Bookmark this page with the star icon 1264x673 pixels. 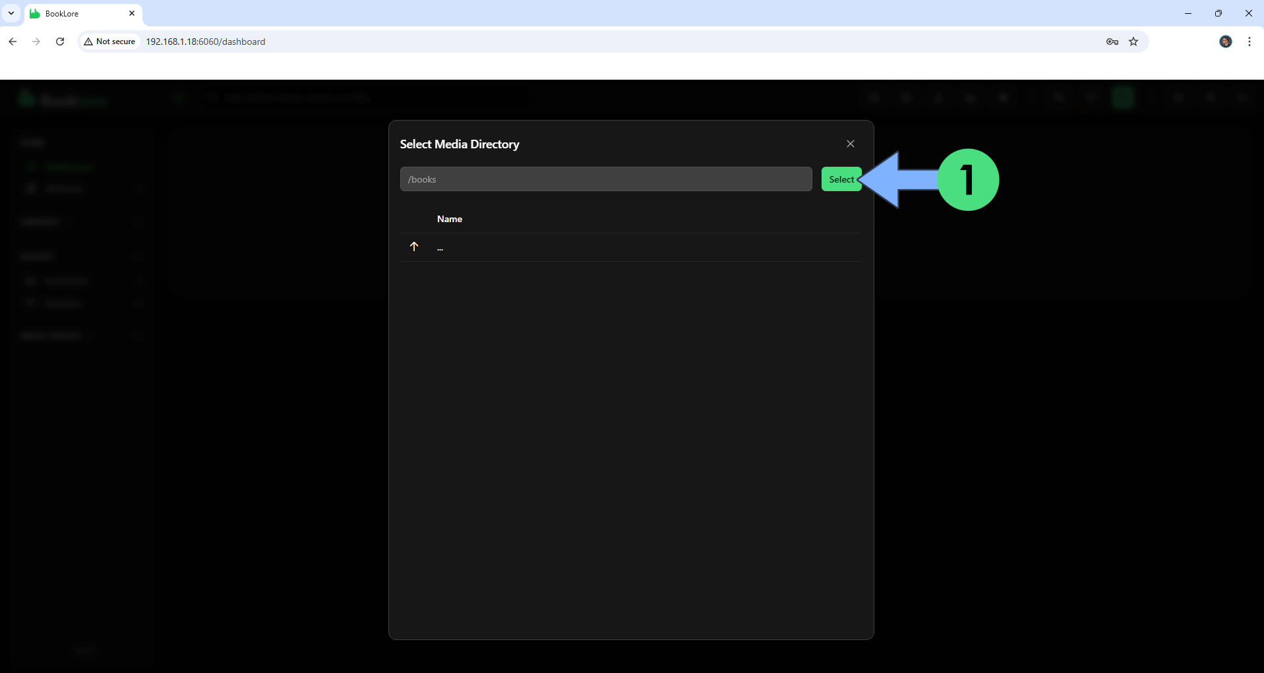coord(1133,42)
